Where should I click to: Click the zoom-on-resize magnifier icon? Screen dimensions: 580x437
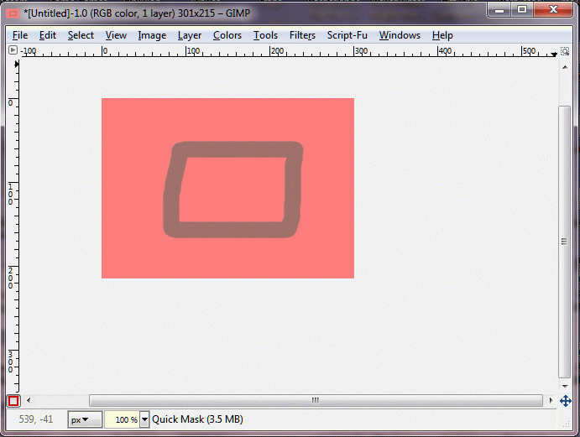565,51
